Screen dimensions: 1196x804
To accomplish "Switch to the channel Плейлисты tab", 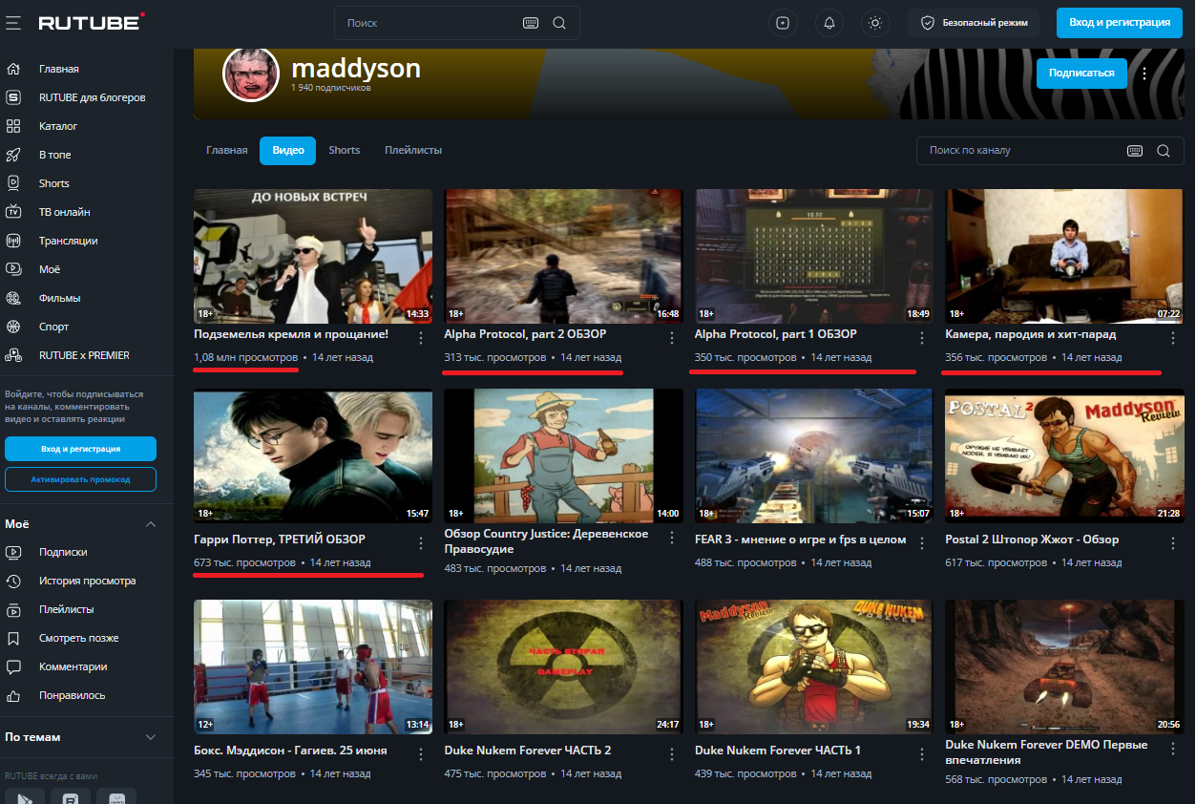I will [413, 150].
